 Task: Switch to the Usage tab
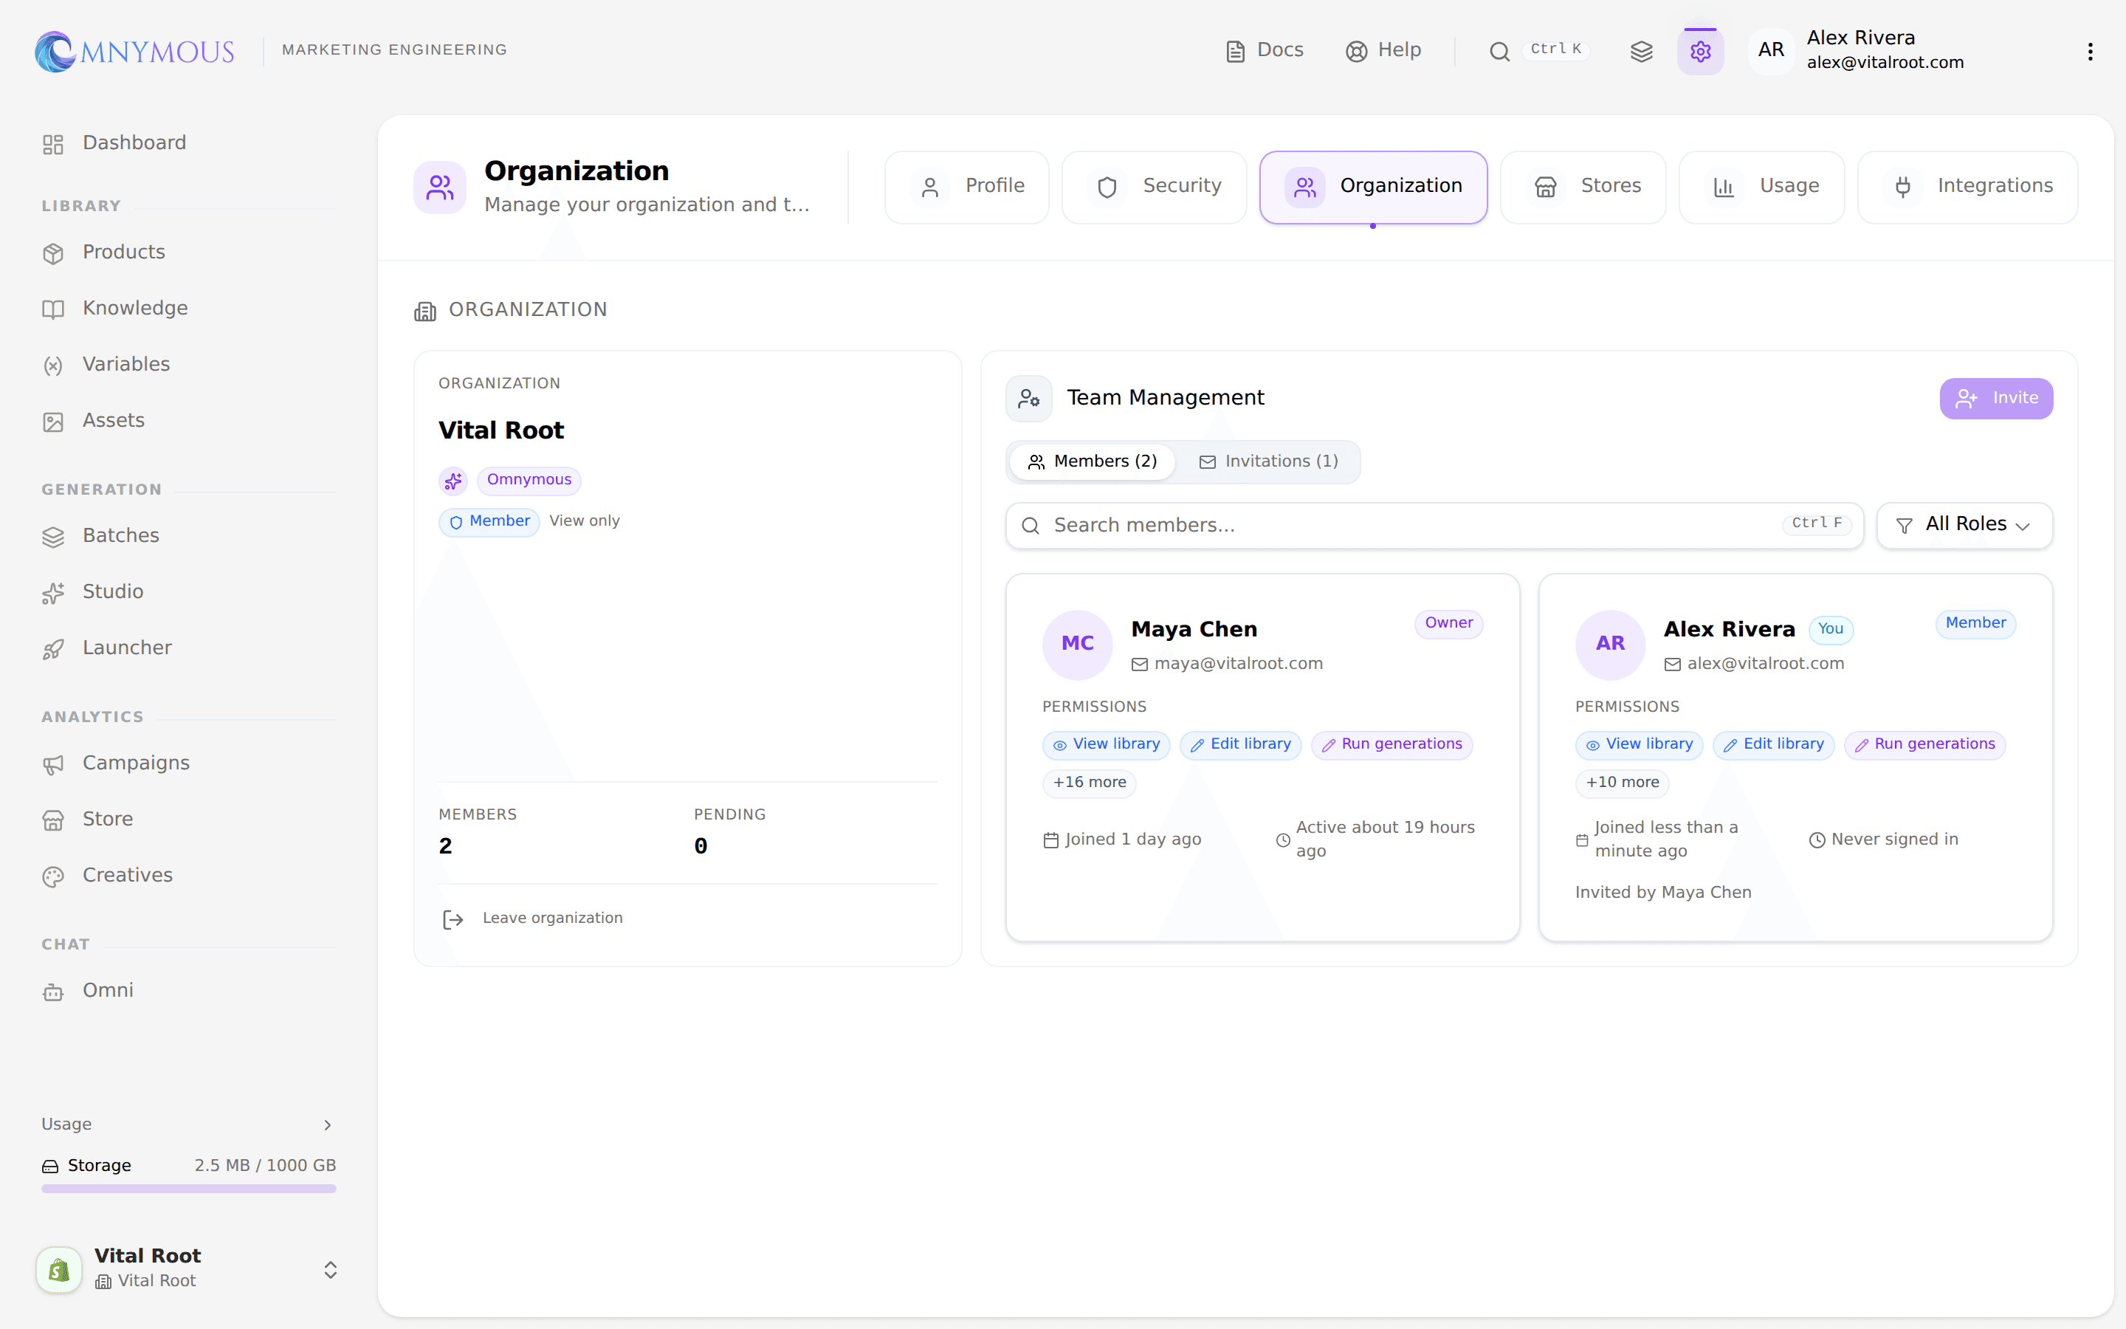1761,186
